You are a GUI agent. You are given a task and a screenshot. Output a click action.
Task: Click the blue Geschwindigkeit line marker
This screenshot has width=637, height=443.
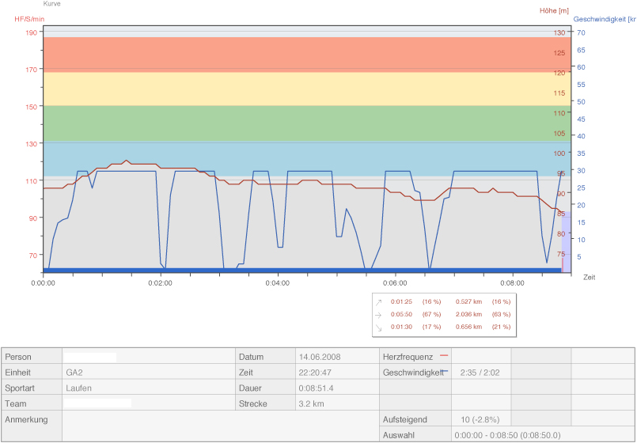pos(444,371)
